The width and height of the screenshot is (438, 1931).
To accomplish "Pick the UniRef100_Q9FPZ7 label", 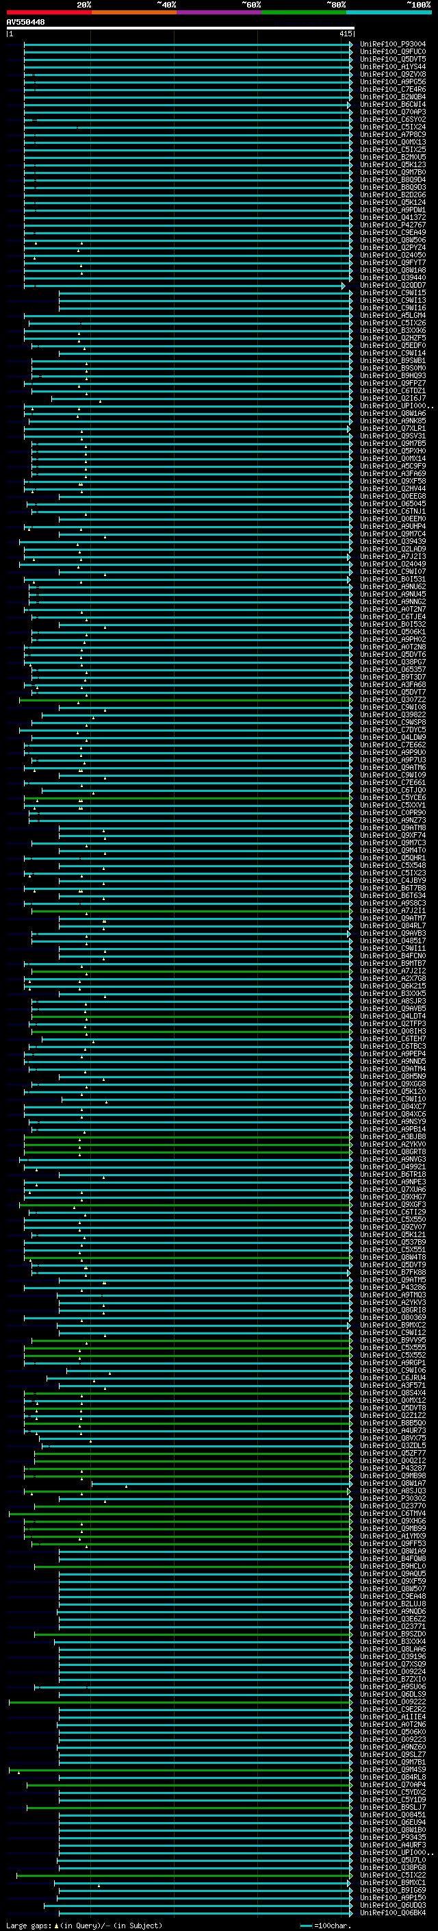I will pos(393,383).
